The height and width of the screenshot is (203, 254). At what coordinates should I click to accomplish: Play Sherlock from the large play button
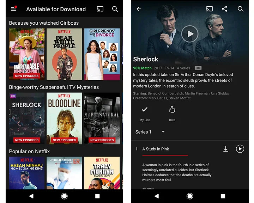coord(190,34)
